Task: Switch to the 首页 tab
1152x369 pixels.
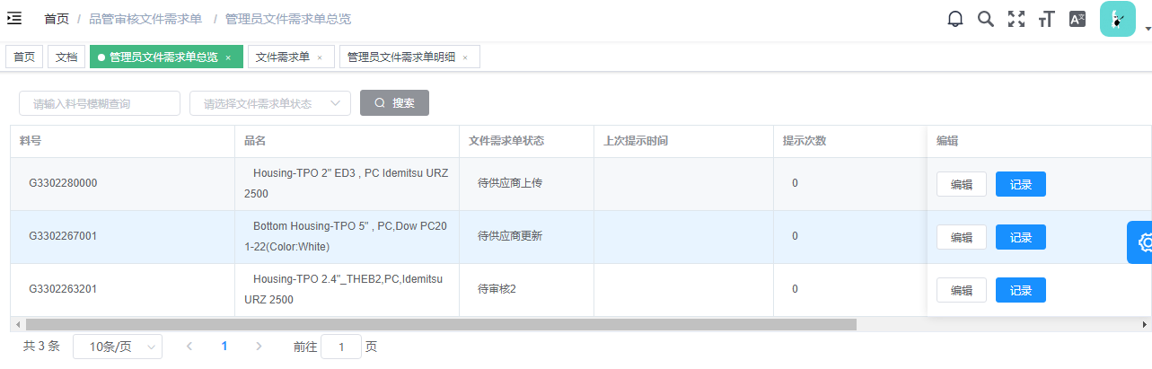Action: coord(24,57)
